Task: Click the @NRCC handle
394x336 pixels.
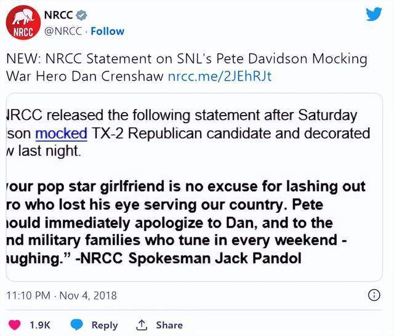Action: click(x=63, y=31)
